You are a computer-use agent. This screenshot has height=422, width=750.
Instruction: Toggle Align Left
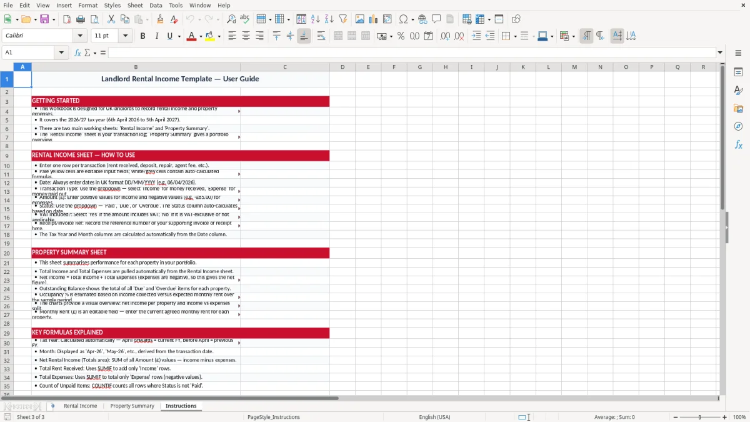pyautogui.click(x=232, y=36)
